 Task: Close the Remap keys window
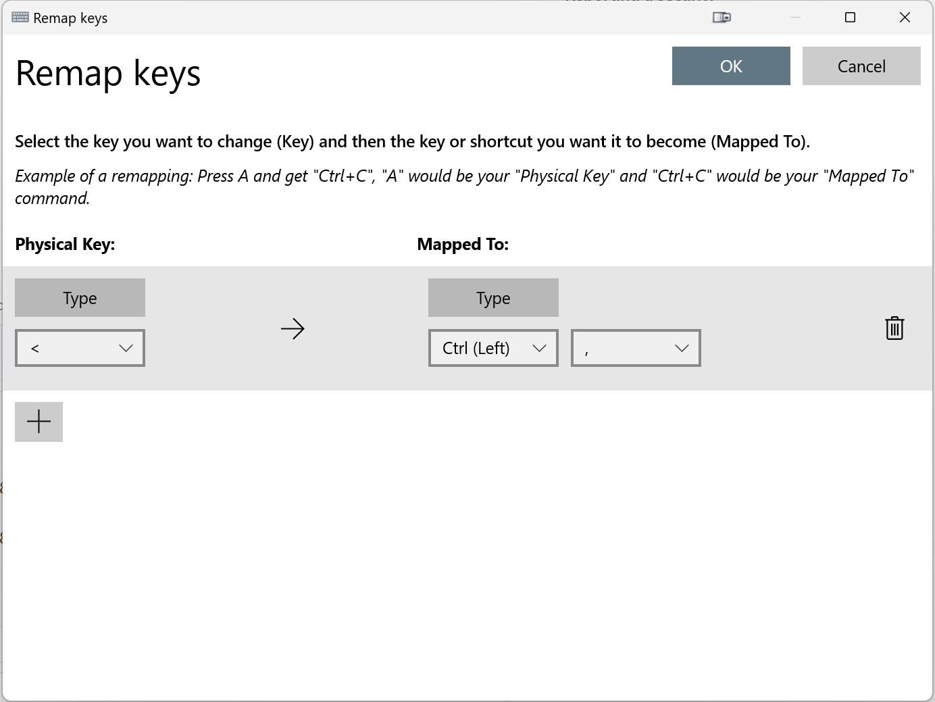(905, 17)
